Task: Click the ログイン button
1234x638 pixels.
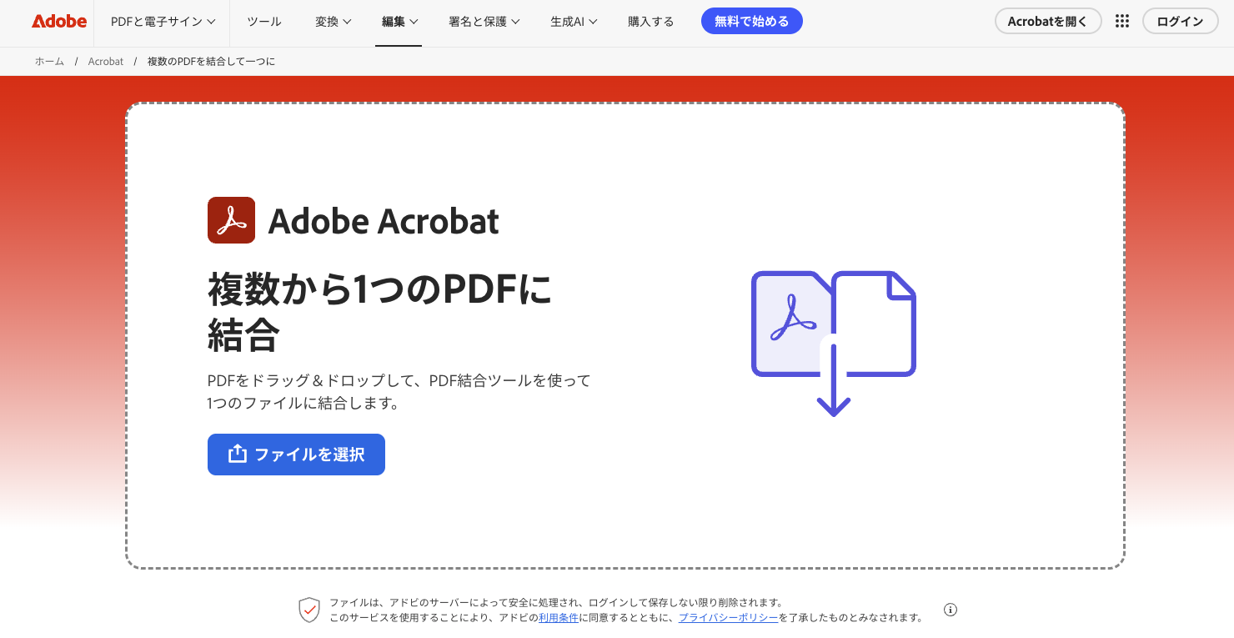Action: (x=1180, y=21)
